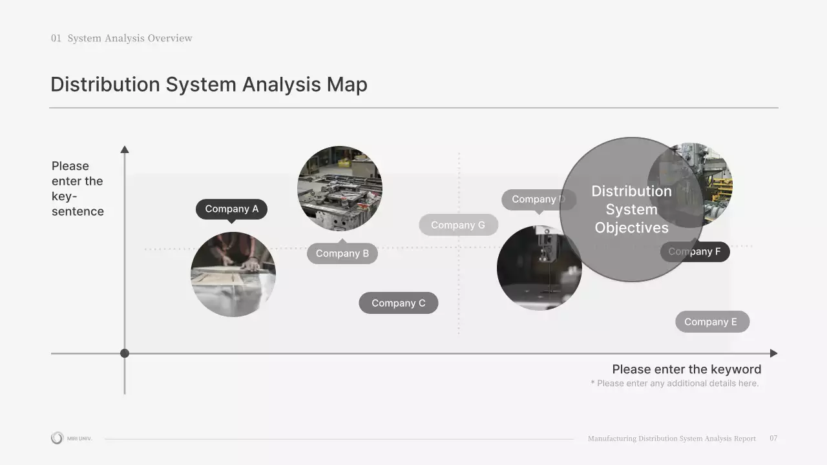Click the Company C gray marker
Screen dimensions: 827x465
398,302
